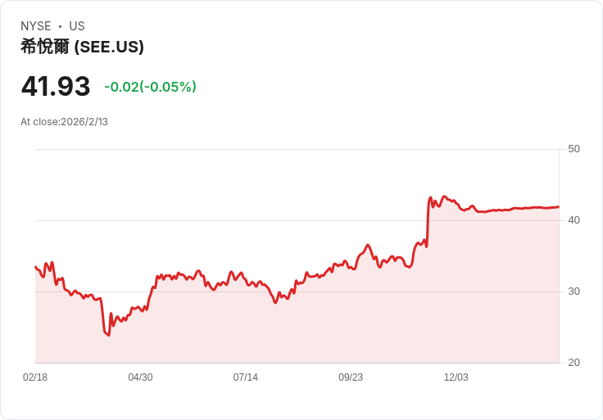Select the 20 value on the price axis

click(x=574, y=363)
